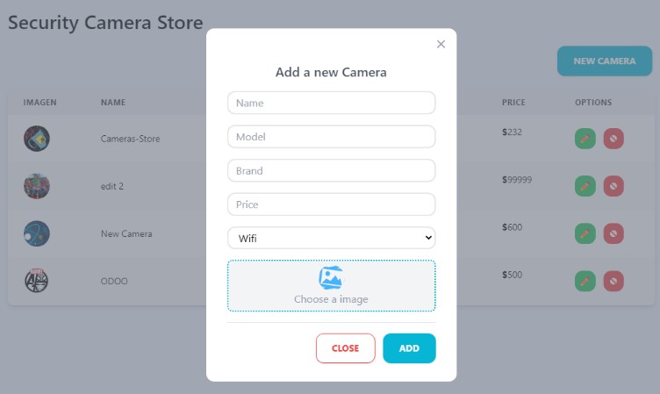Click the ODOO camera thumbnail image
Viewport: 660px width, 394px height.
pos(37,281)
